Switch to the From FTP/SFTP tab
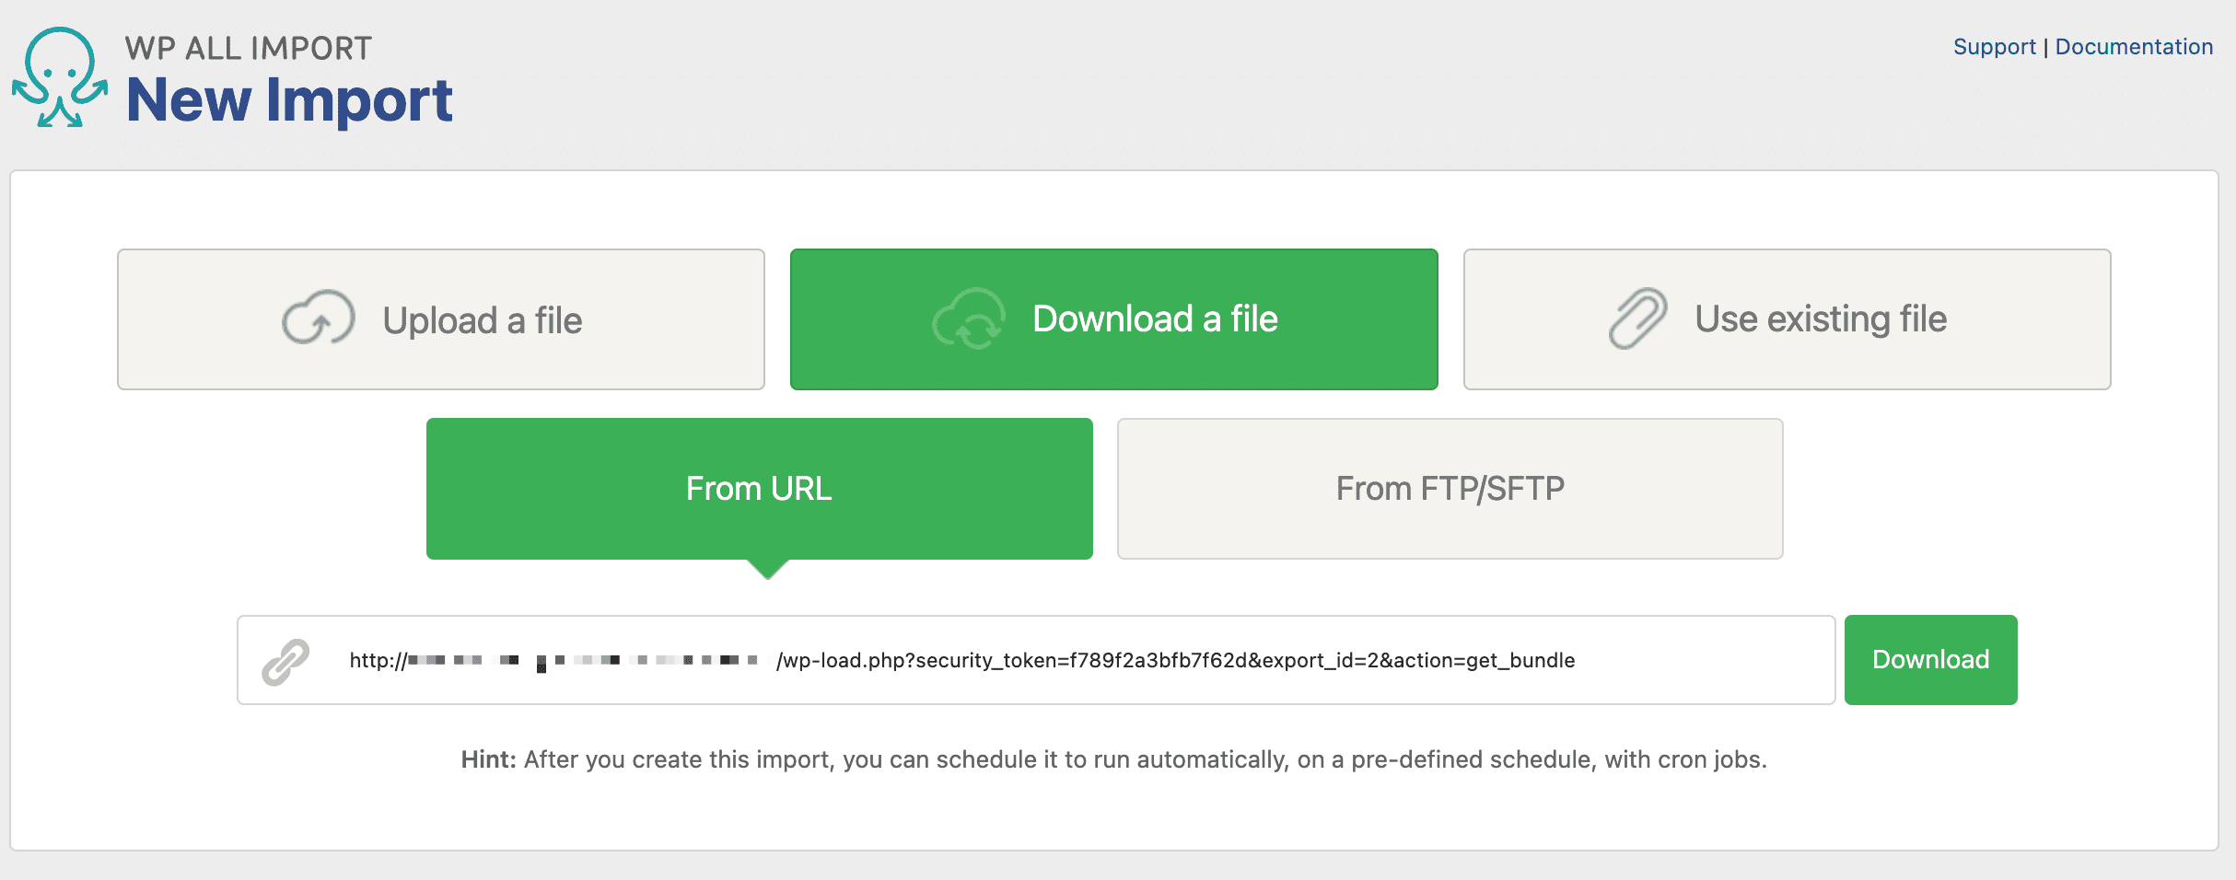Viewport: 2236px width, 880px height. [x=1450, y=488]
